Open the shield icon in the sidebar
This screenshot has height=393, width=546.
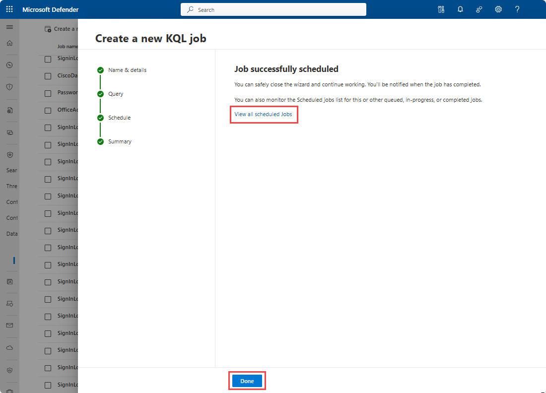[x=10, y=87]
